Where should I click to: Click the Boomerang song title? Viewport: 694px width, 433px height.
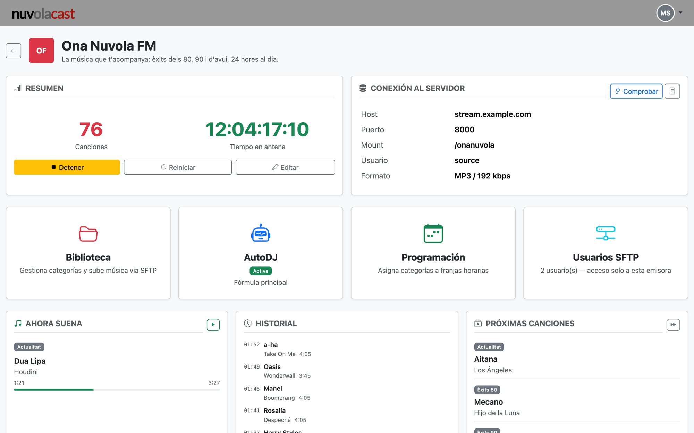coord(279,398)
